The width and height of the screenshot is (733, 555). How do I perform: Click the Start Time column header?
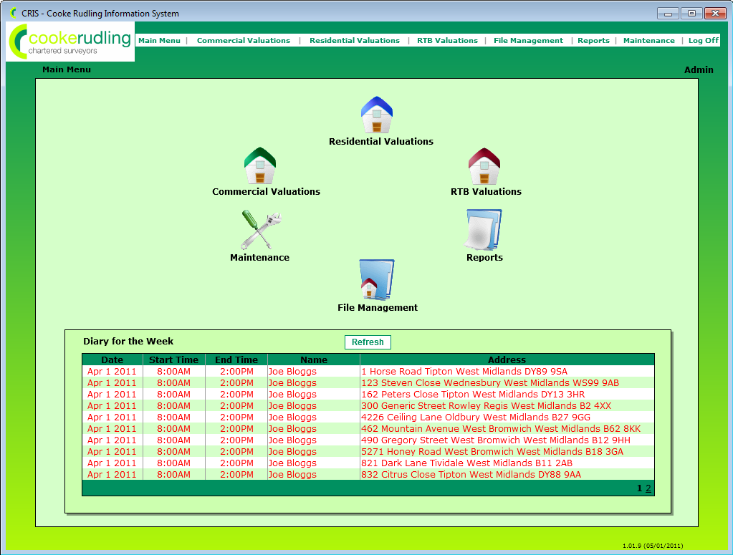tap(174, 359)
